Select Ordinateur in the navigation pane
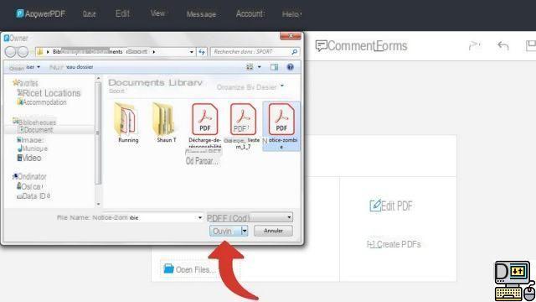536x302 pixels. coord(29,177)
